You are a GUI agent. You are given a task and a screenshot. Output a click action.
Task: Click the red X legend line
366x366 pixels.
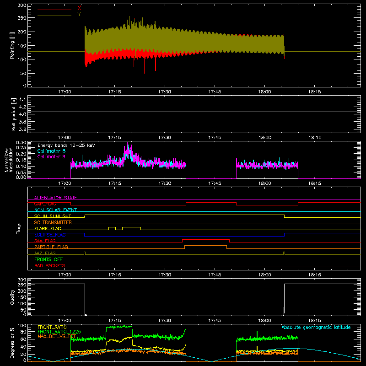click(54, 10)
